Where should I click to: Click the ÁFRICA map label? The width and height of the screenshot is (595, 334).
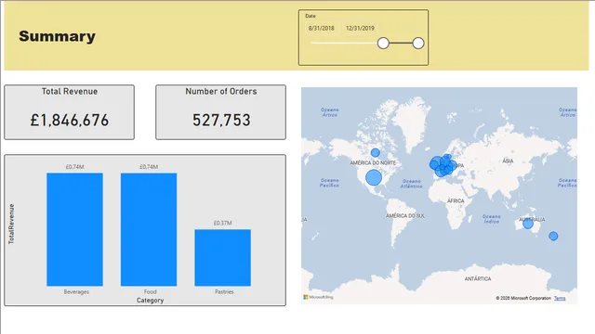456,200
